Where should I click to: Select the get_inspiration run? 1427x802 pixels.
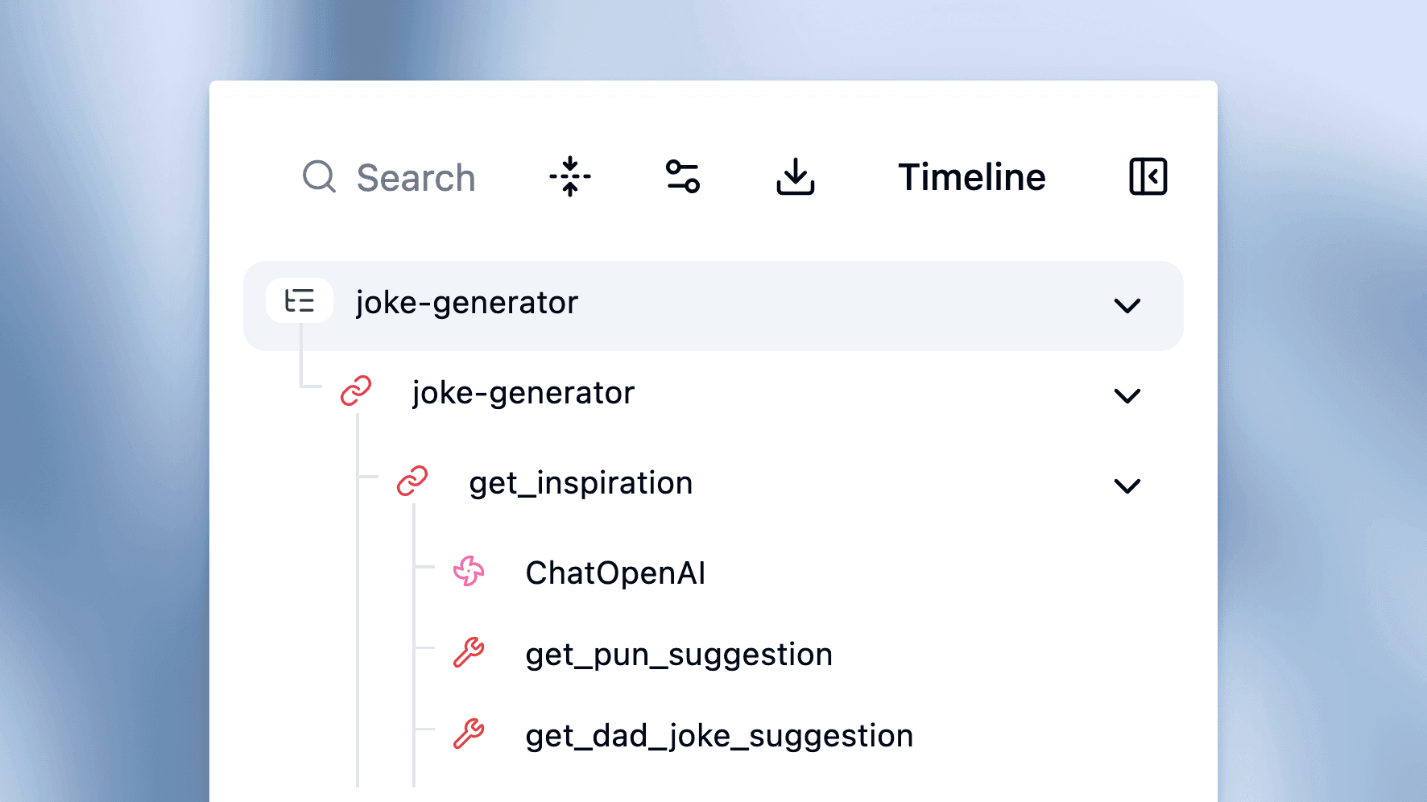tap(581, 483)
